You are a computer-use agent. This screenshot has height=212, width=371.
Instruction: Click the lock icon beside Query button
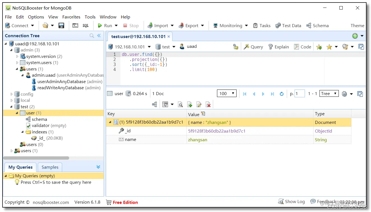click(x=236, y=47)
